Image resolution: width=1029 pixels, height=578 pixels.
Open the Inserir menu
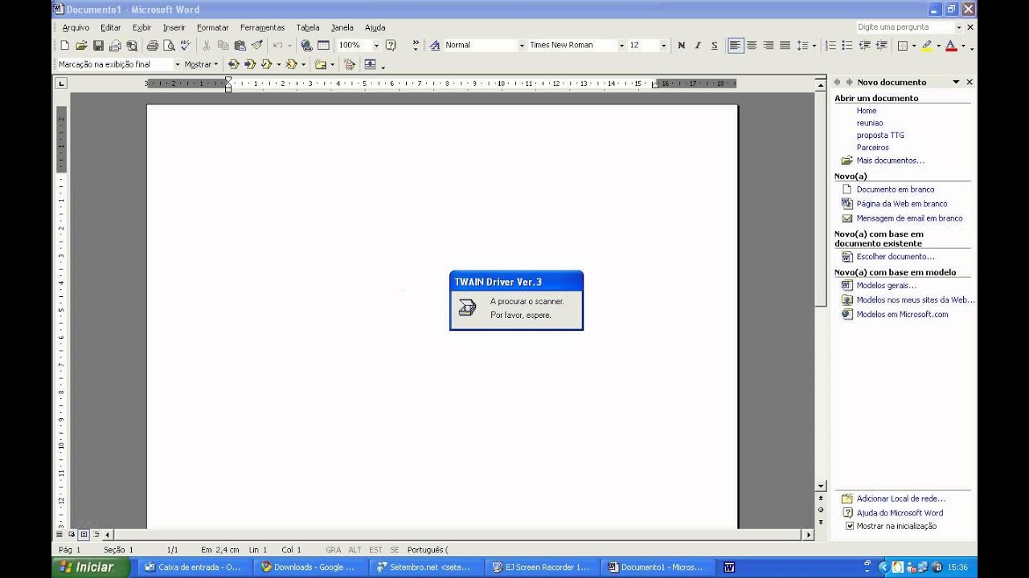coord(174,27)
